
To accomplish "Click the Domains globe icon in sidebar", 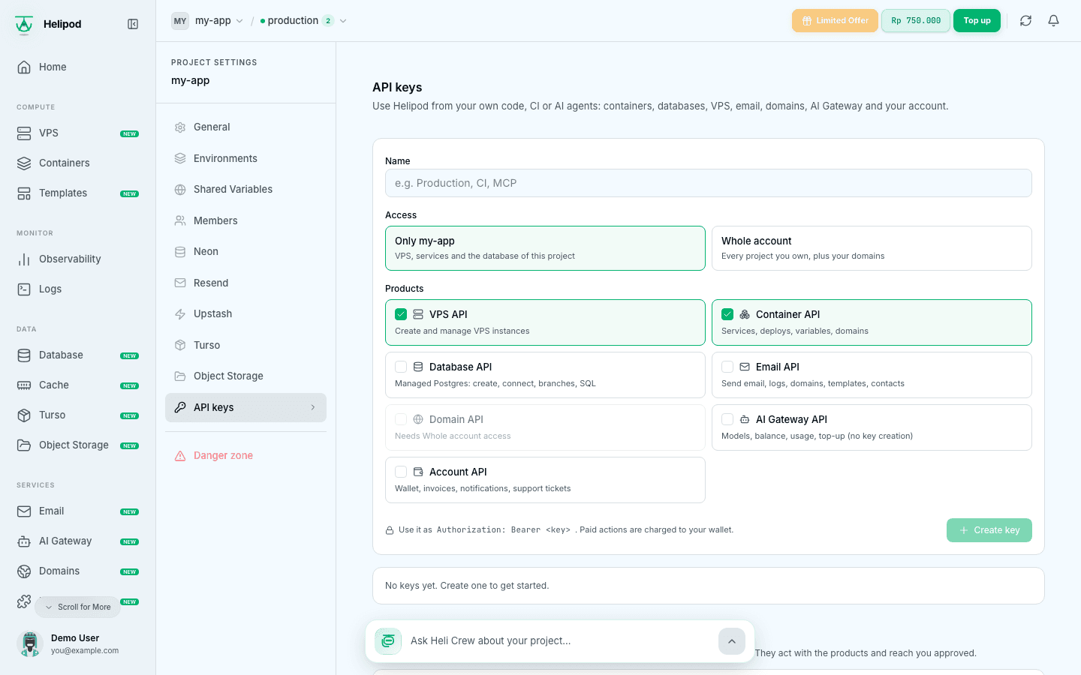I will coord(24,571).
